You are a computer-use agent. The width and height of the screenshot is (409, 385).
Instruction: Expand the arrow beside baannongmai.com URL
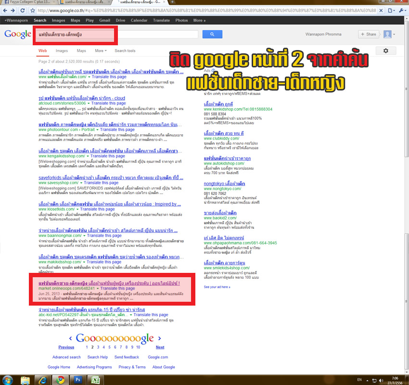(84, 235)
